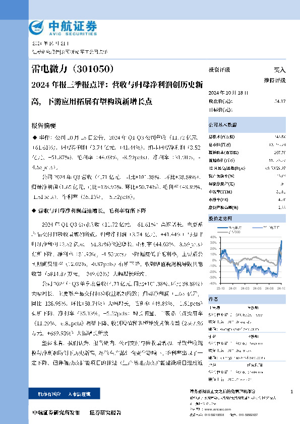The height and width of the screenshot is (424, 300).
Task: Click the -40% y-axis label
Action: point(213,284)
